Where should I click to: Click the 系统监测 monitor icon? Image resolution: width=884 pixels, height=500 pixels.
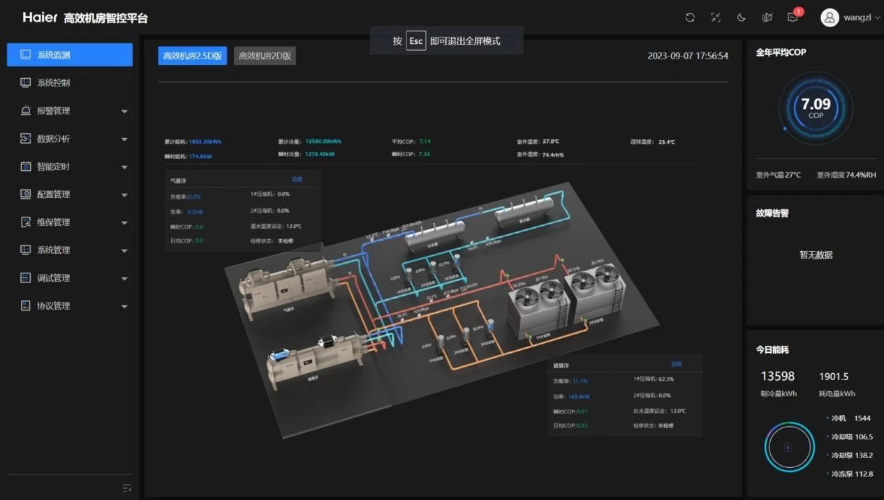tap(25, 54)
